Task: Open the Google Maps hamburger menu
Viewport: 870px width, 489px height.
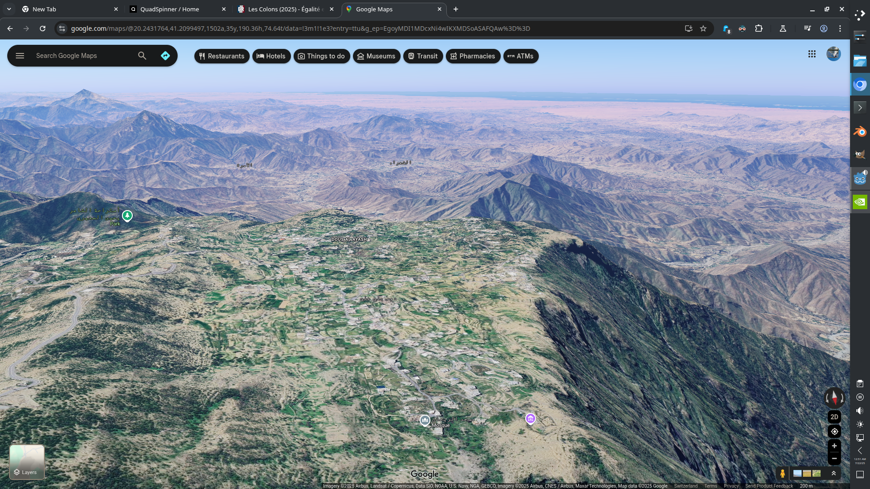Action: tap(20, 56)
